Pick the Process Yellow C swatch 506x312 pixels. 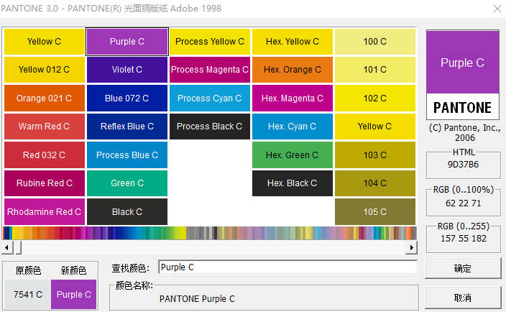[x=210, y=42]
